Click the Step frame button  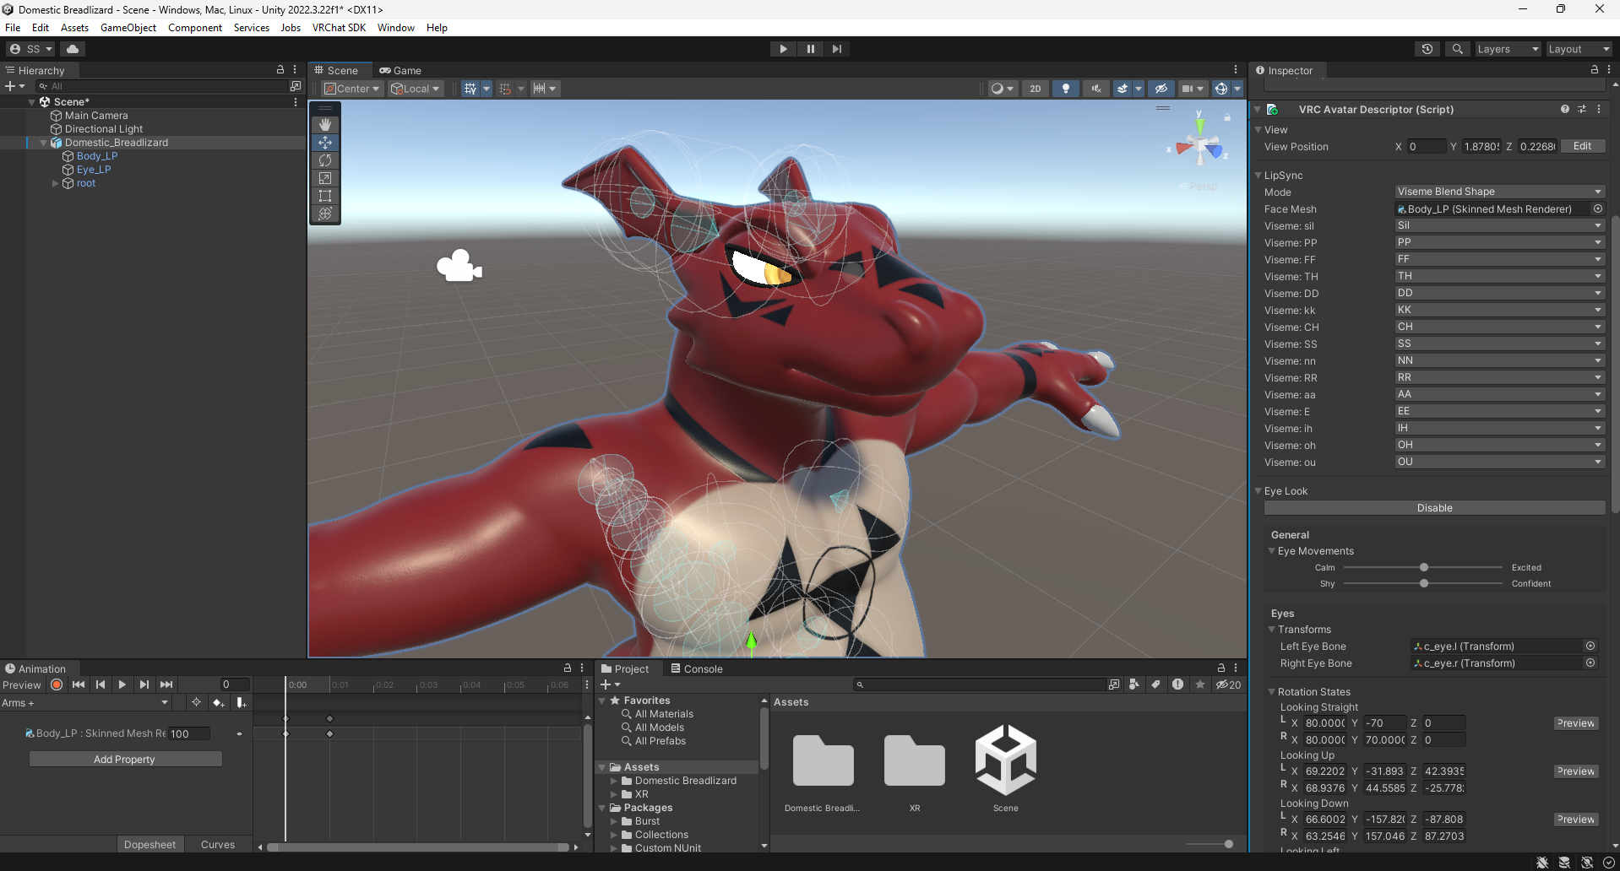coord(836,49)
